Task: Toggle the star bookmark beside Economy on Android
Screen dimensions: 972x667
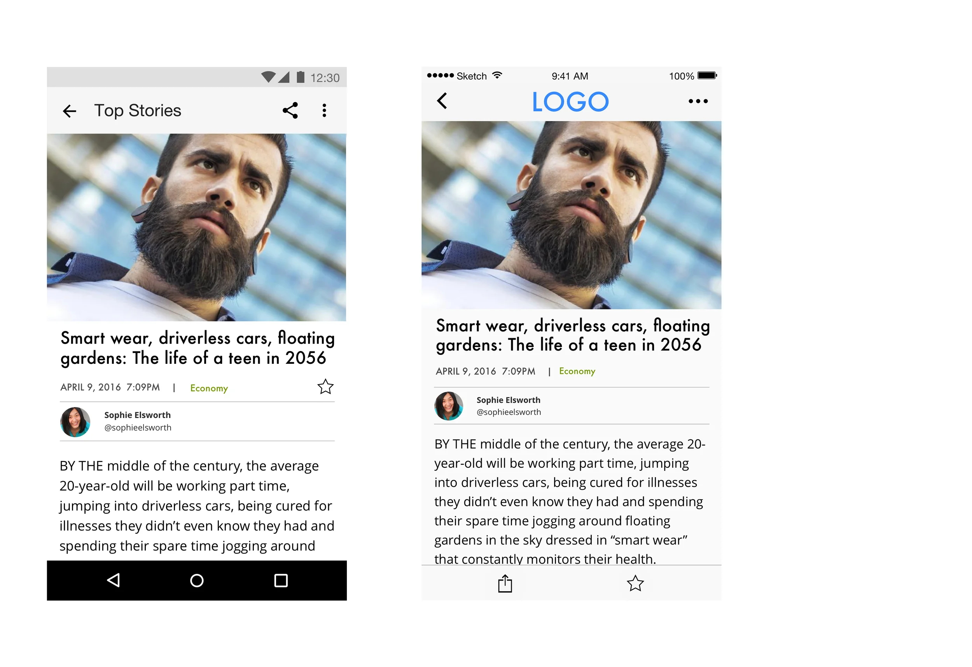Action: tap(325, 387)
